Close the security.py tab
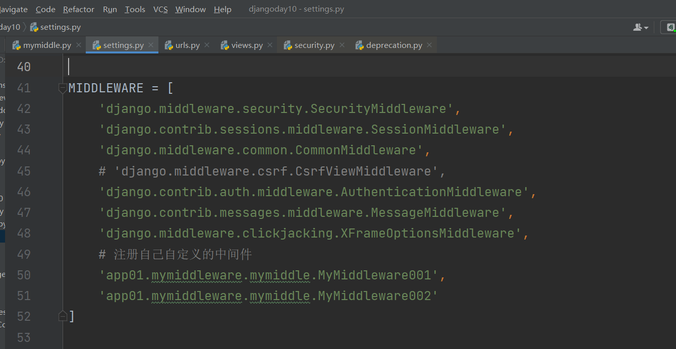 pyautogui.click(x=342, y=45)
